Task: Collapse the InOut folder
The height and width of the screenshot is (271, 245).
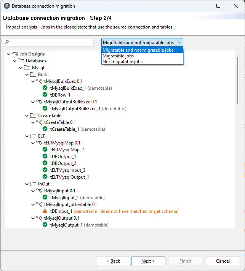Action: coord(27,184)
